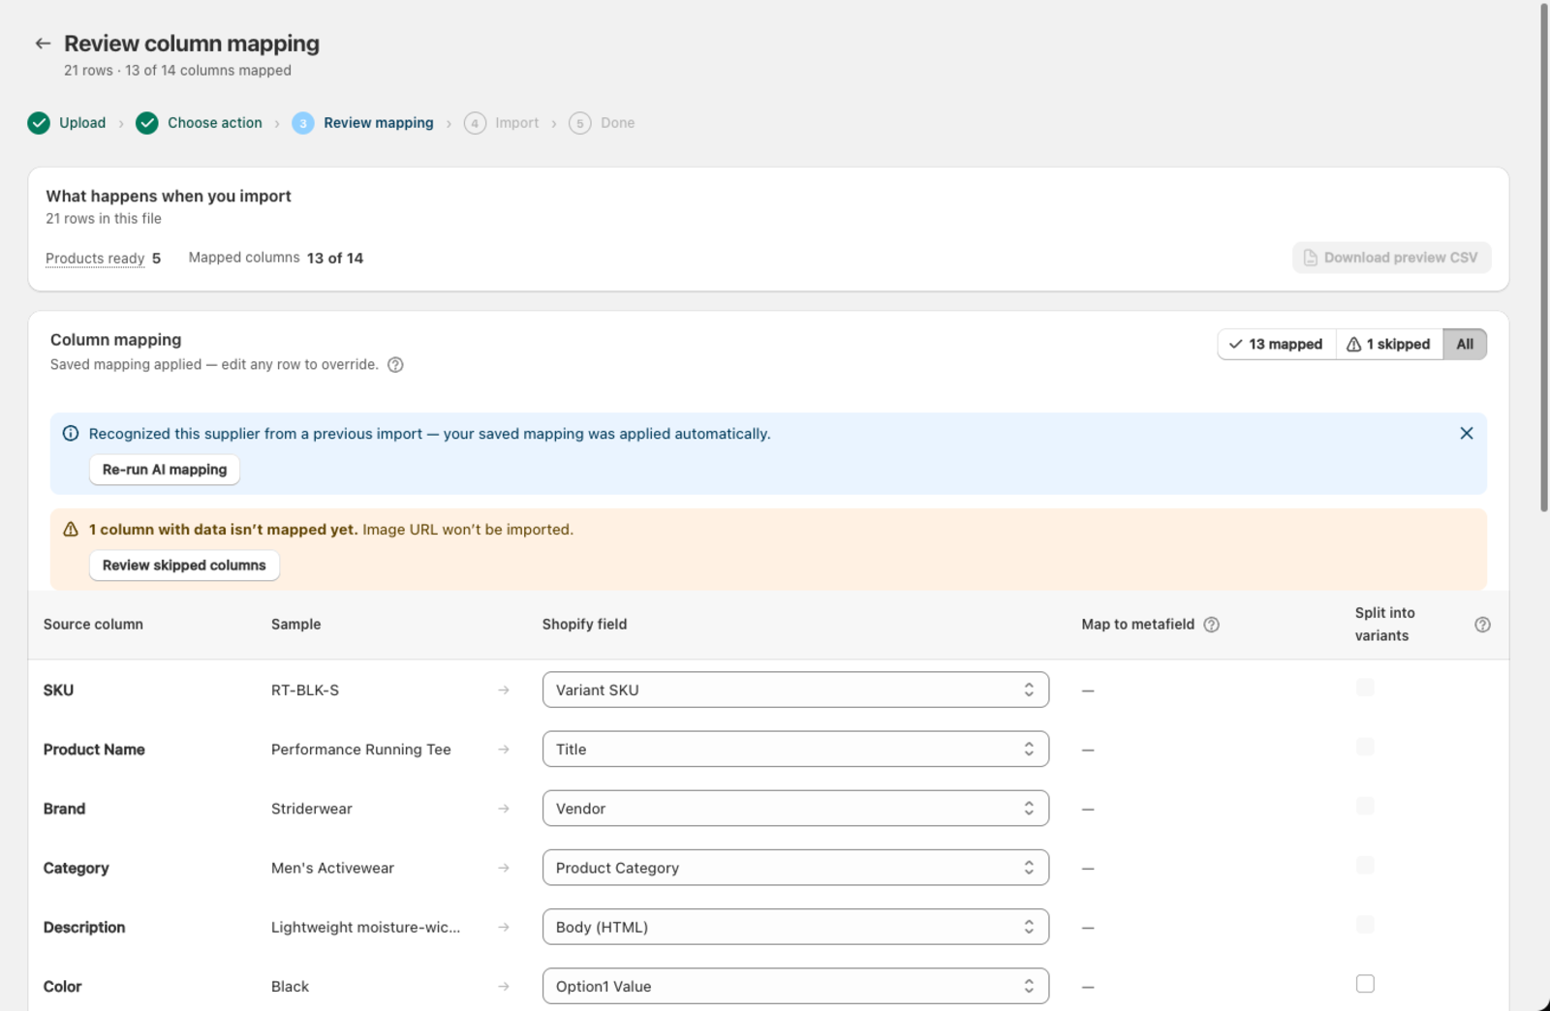Toggle the disabled checkbox in the SKU row
The image size is (1550, 1011).
click(1365, 688)
